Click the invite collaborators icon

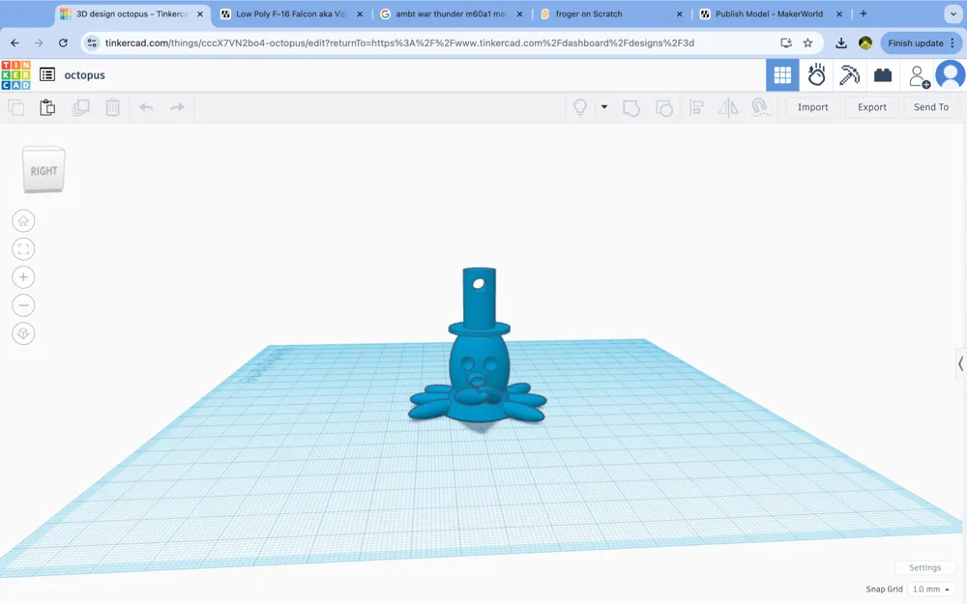point(919,76)
